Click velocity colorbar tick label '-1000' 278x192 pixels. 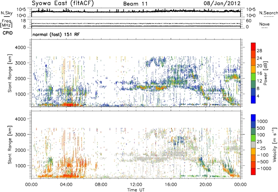[264, 168]
